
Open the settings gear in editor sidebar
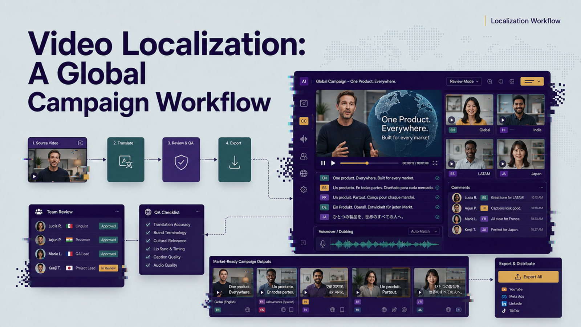coord(304,189)
